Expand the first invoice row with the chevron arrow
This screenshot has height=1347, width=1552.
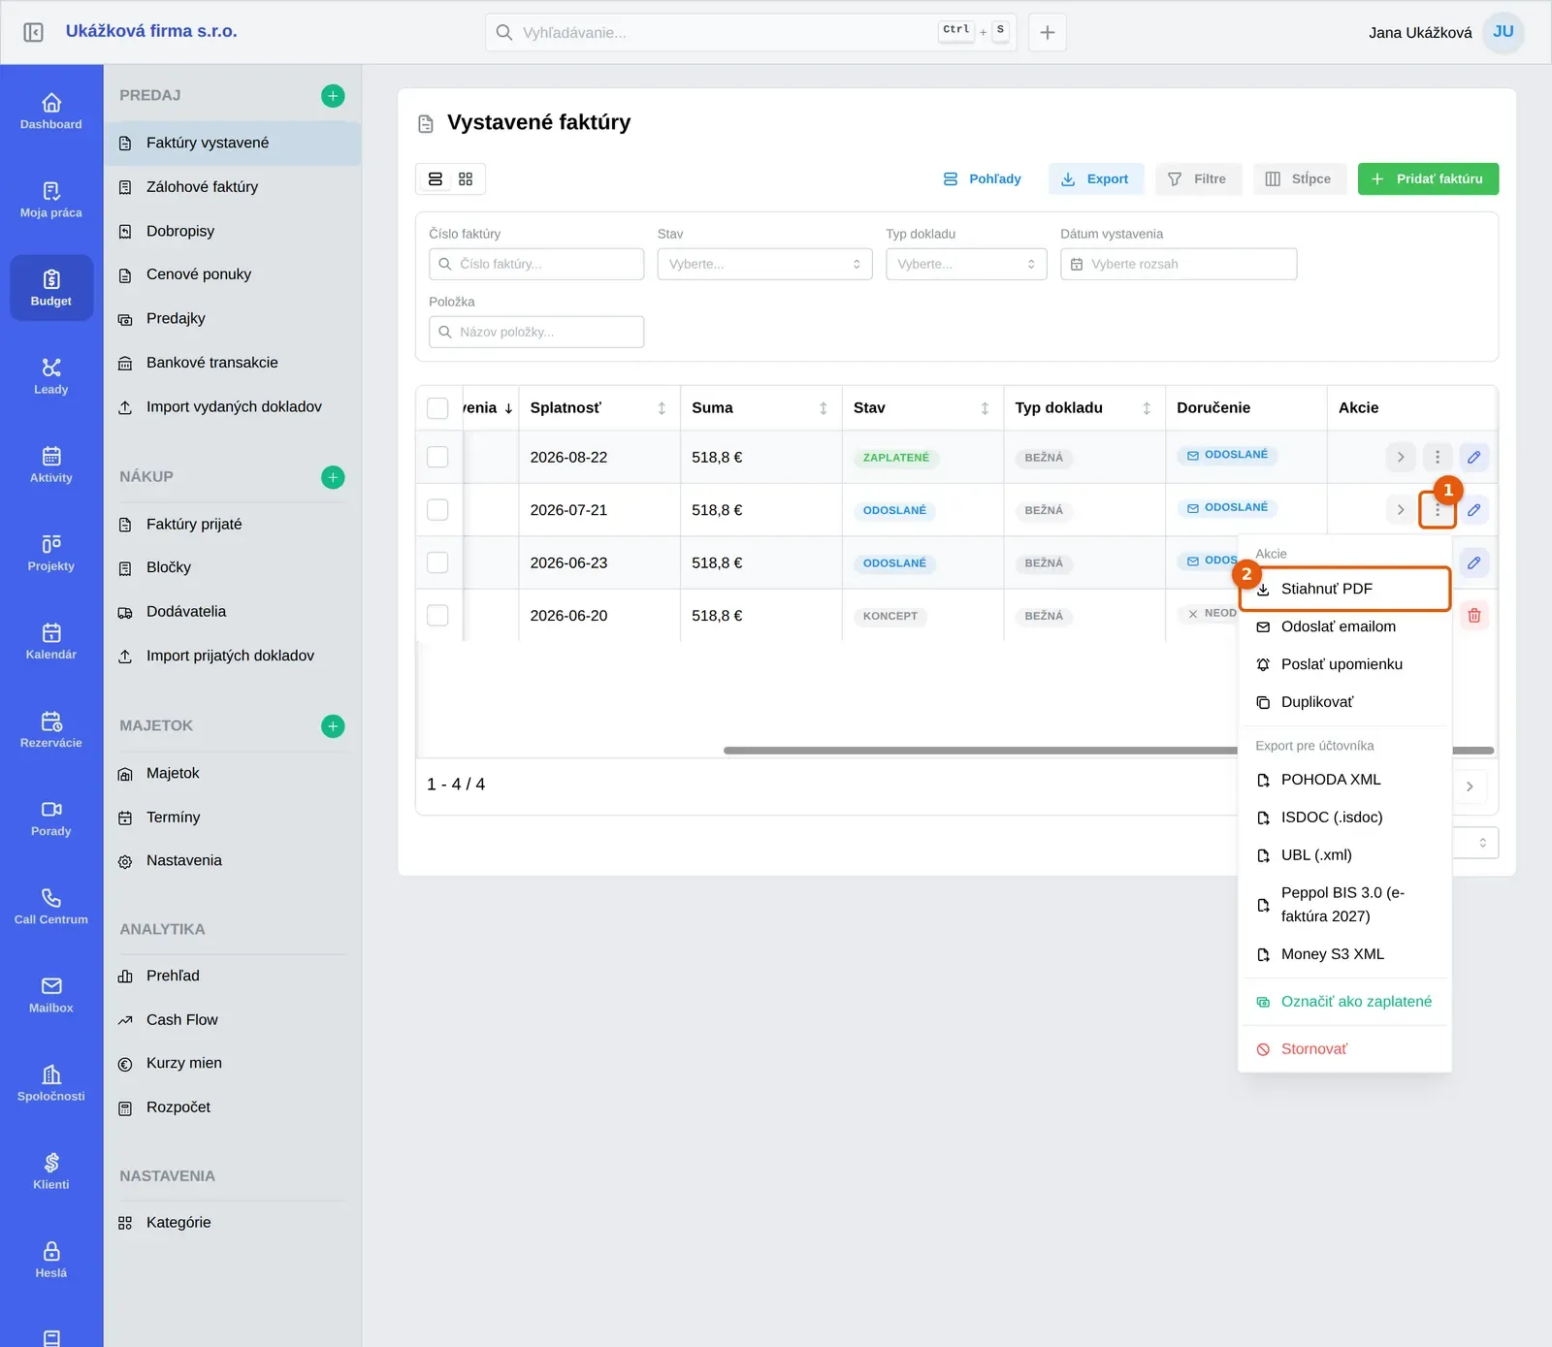1401,457
